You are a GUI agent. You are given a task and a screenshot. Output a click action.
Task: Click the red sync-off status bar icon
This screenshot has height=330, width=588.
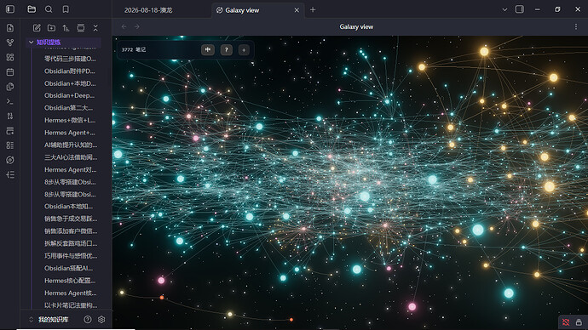566,322
